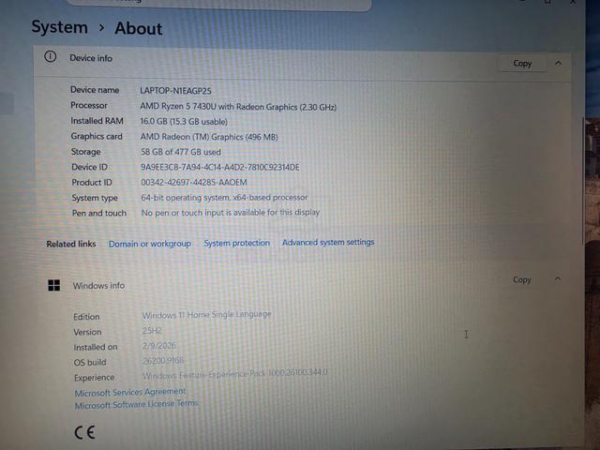Viewport: 600px width, 450px height.
Task: Open System protection link
Action: [237, 243]
